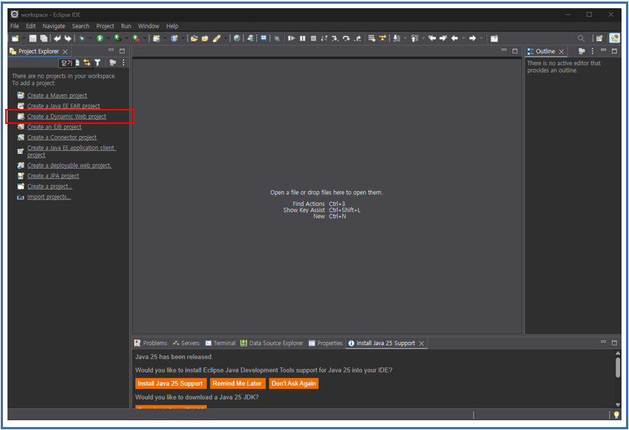Open the Project Explorer view menu via three dots
The image size is (629, 430).
[x=123, y=63]
